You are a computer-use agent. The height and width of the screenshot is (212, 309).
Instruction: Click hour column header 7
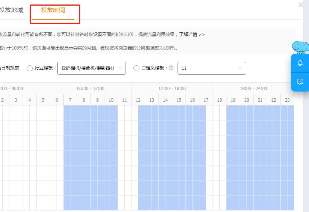pos(70,100)
